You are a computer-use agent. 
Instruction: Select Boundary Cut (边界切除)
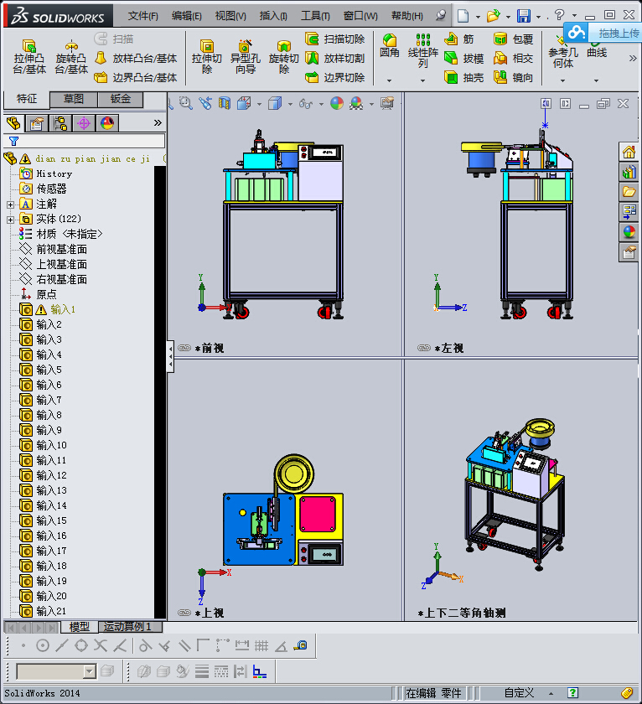335,78
